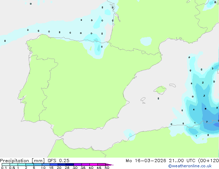Viewport: 219px width, 169px height.
Task: Click legend scale label "0.1"
Action: 4,168
